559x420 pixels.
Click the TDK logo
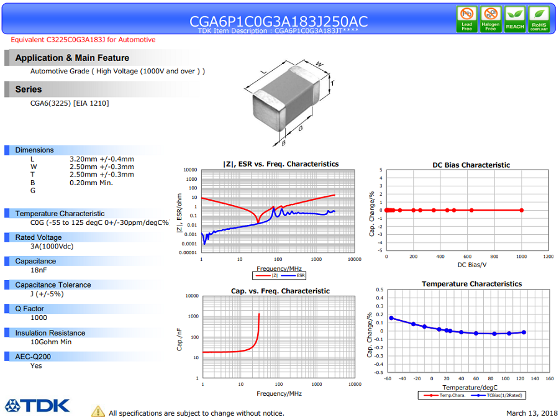point(37,405)
